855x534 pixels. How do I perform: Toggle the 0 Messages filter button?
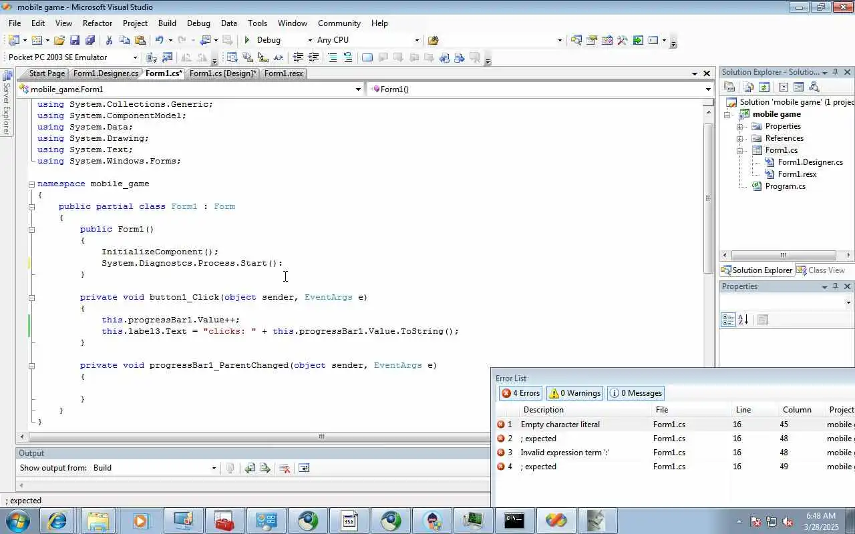point(636,393)
